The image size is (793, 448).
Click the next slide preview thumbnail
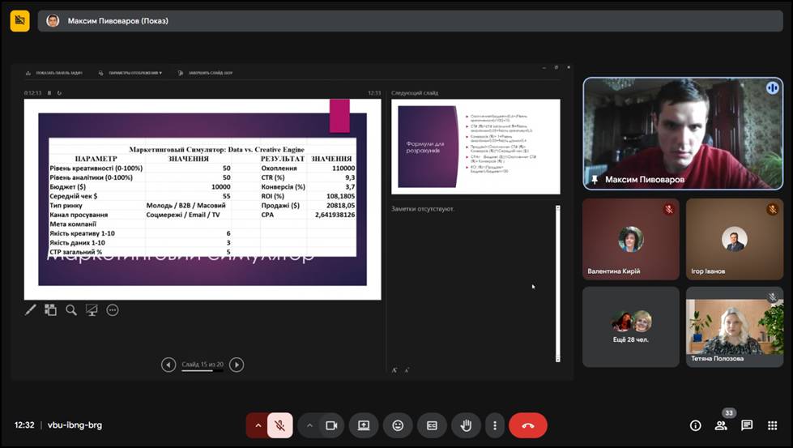coord(475,146)
